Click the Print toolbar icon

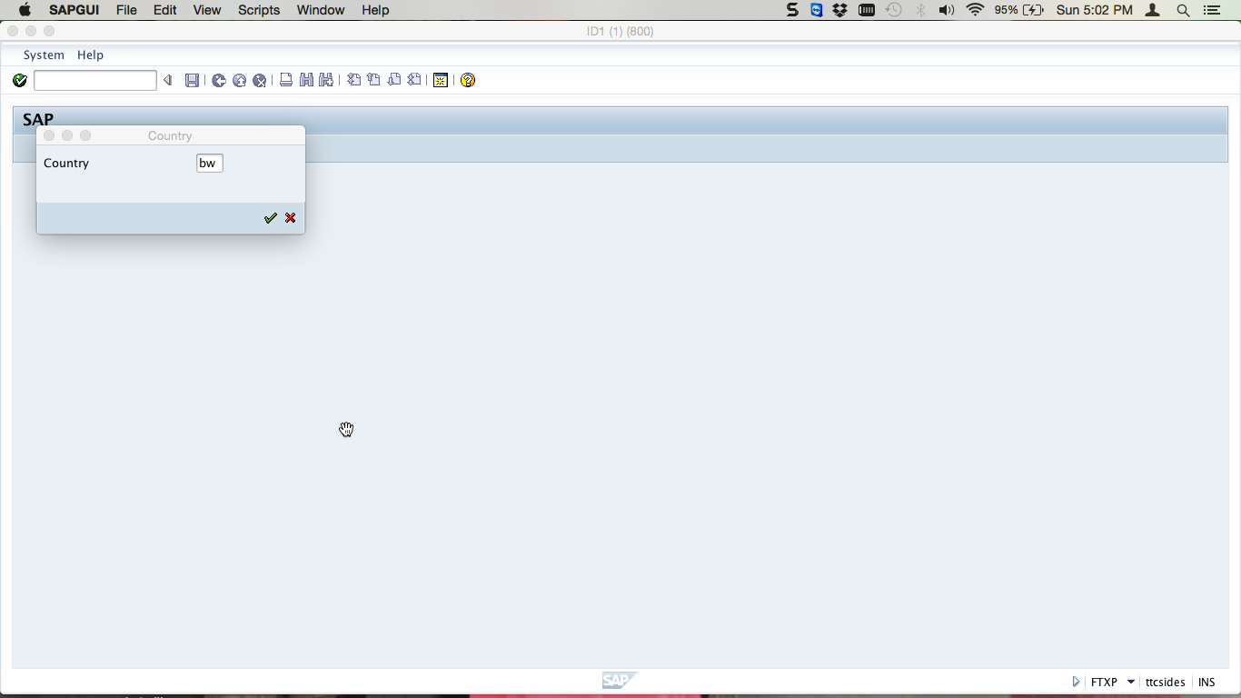point(286,80)
